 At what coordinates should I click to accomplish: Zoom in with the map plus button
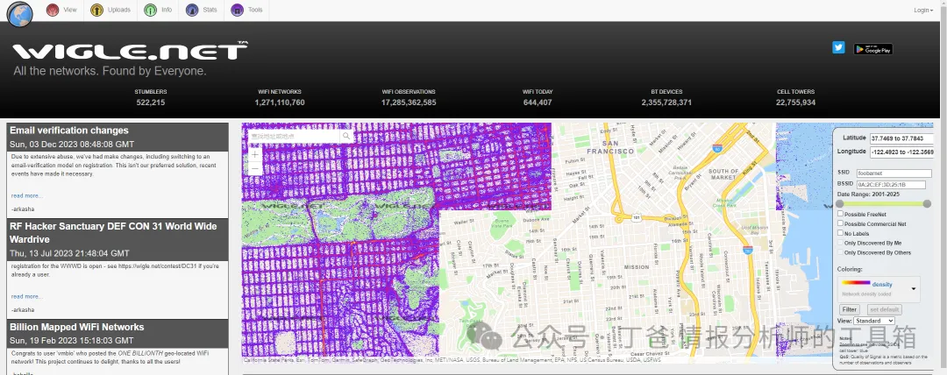(255, 155)
